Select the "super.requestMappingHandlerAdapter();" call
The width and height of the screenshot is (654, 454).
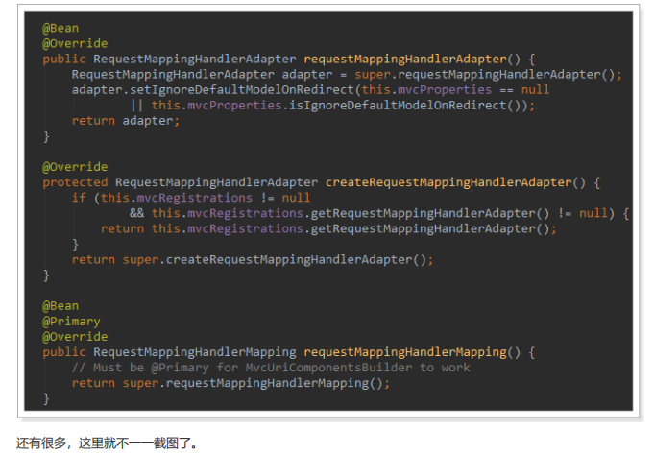click(x=488, y=75)
